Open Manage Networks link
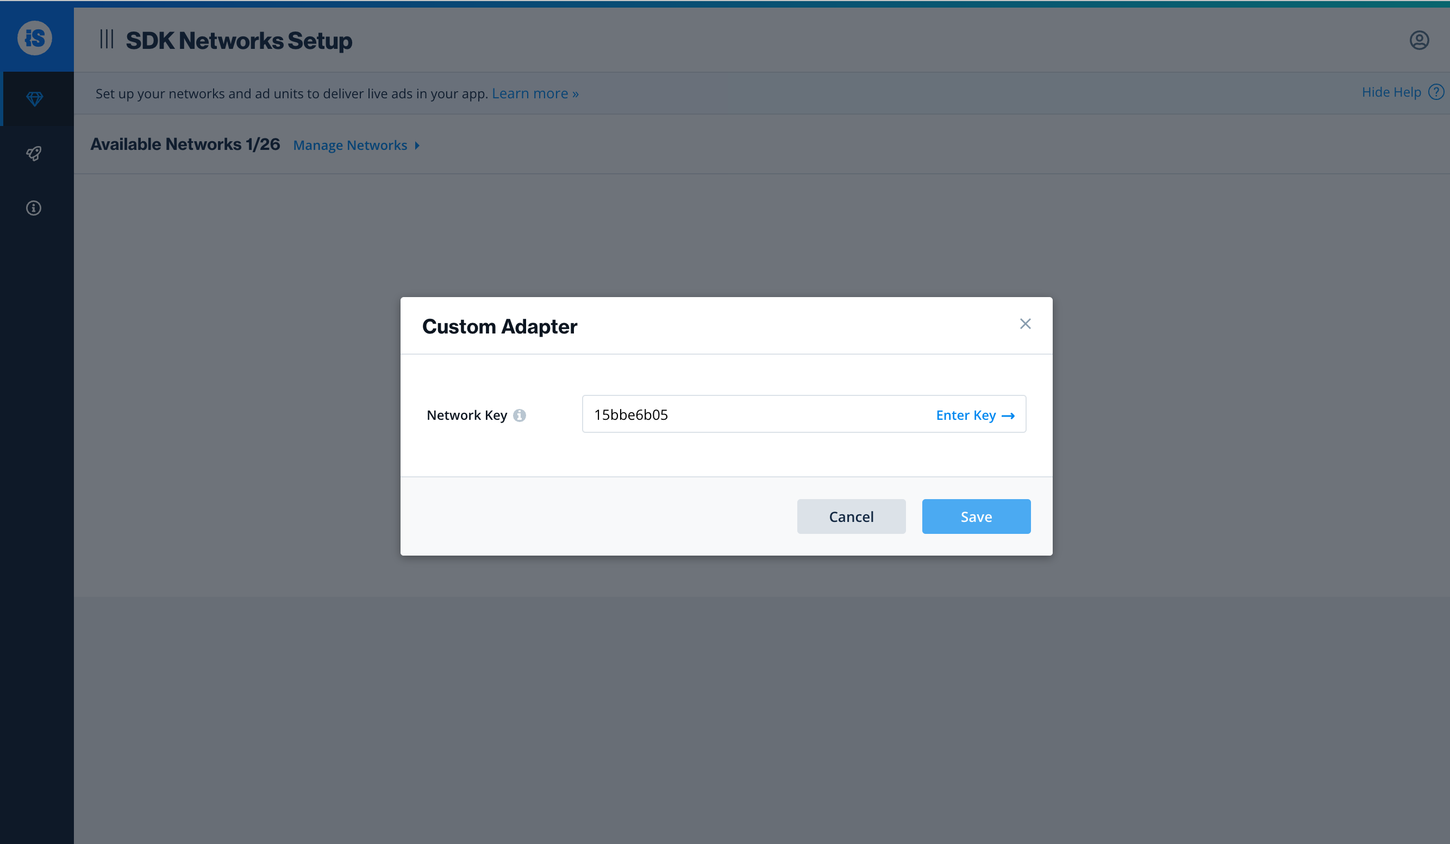1450x844 pixels. 350,145
